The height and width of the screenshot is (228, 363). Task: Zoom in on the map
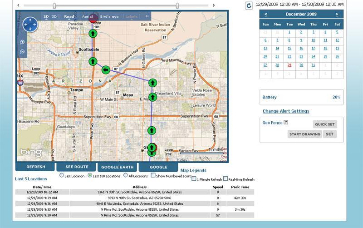tap(23, 42)
